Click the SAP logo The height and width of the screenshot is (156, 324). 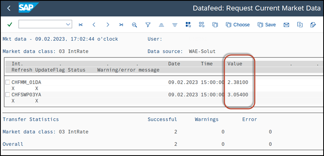[29, 8]
